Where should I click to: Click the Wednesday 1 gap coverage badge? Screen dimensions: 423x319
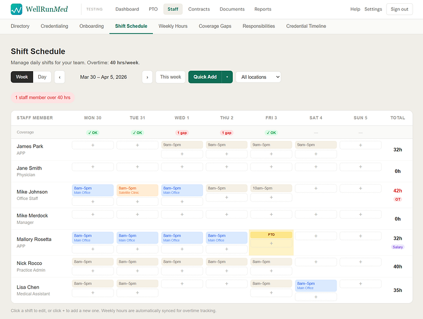[182, 133]
